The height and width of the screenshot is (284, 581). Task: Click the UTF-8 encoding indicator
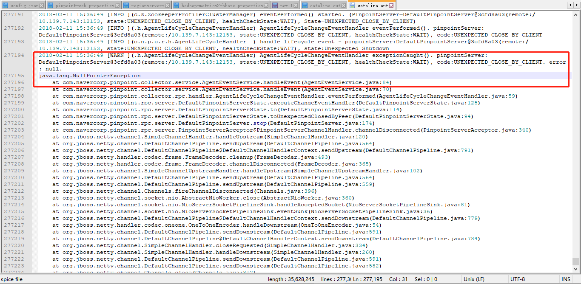tap(518, 279)
